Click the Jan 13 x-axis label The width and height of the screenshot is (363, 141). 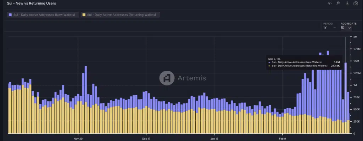pos(214,139)
